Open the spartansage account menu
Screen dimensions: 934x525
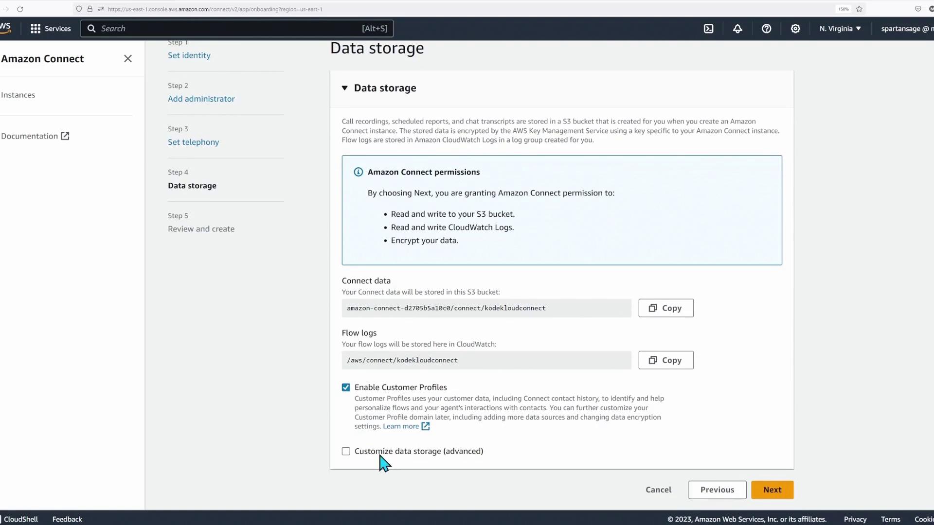tap(906, 29)
